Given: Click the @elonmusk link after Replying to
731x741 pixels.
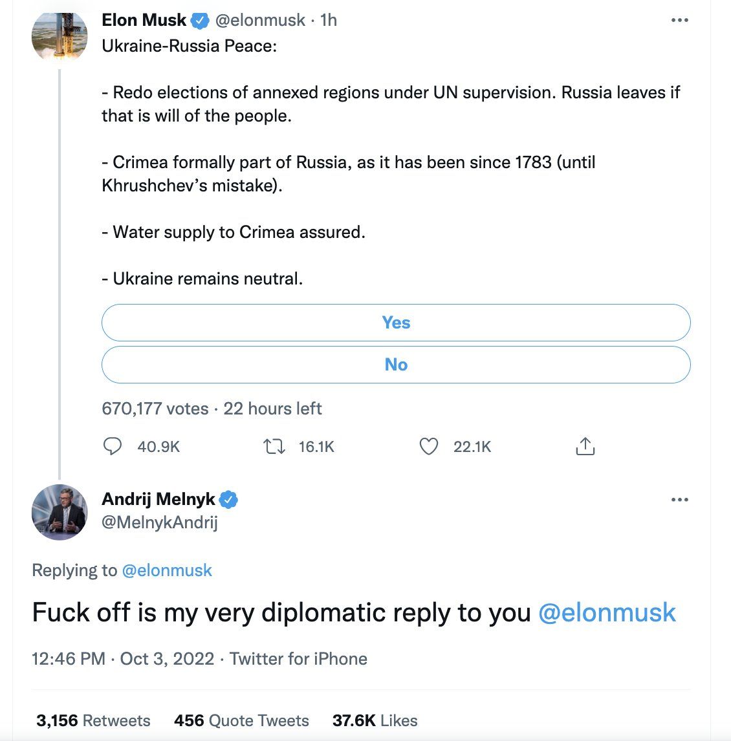Looking at the screenshot, I should (x=167, y=570).
